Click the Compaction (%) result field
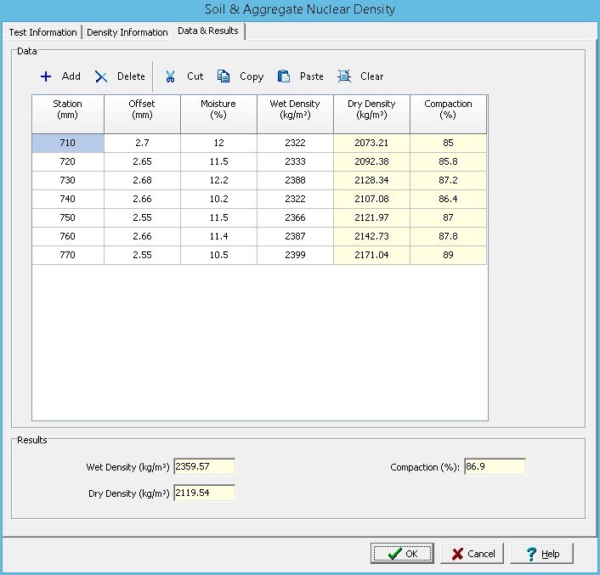Viewport: 600px width, 575px height. click(495, 466)
